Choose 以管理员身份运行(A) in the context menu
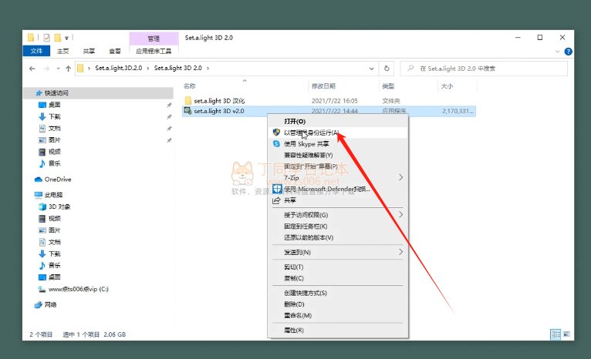This screenshot has height=359, width=591. coord(338,133)
